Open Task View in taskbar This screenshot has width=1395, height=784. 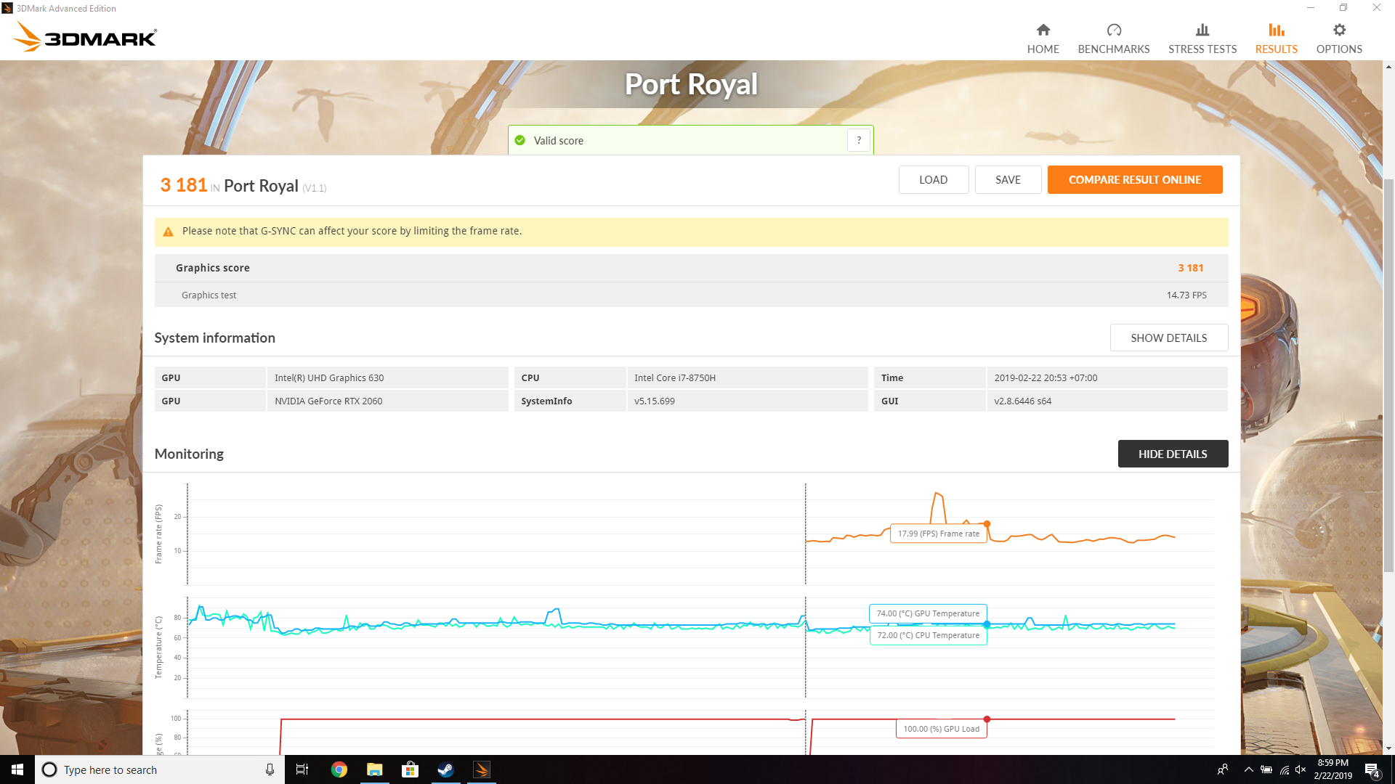[x=302, y=769]
